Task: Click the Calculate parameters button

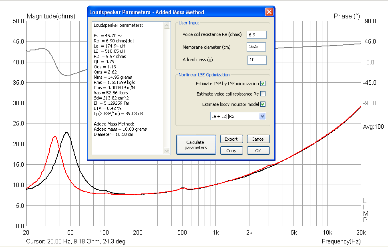Action: pyautogui.click(x=196, y=145)
